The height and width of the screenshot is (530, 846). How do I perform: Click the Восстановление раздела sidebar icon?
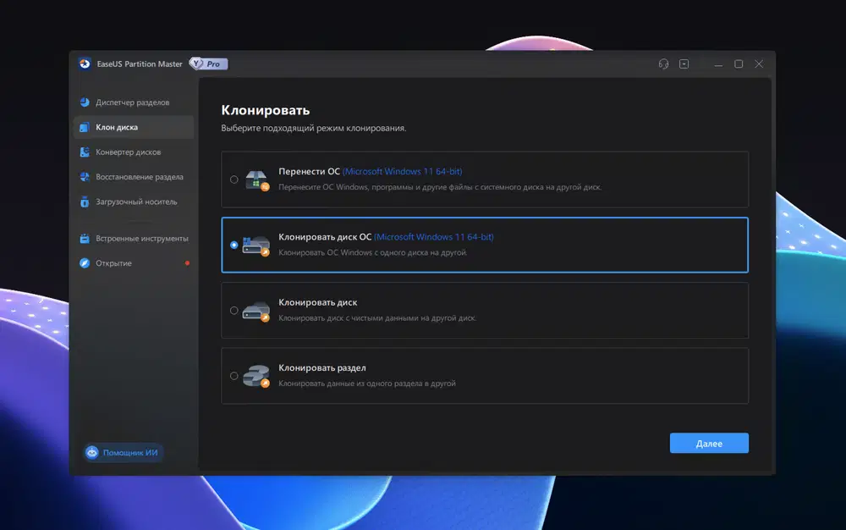[85, 177]
